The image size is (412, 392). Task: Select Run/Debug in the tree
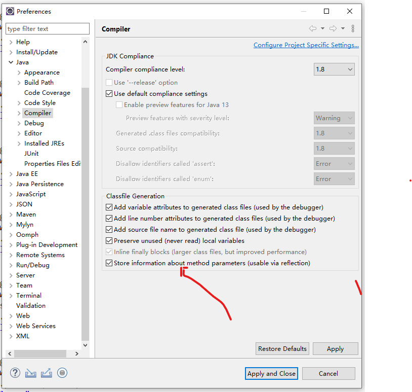pos(33,265)
